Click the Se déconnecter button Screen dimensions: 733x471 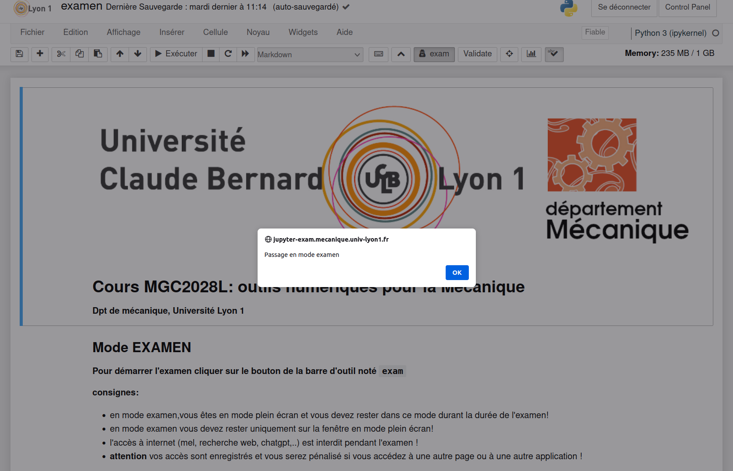[624, 7]
